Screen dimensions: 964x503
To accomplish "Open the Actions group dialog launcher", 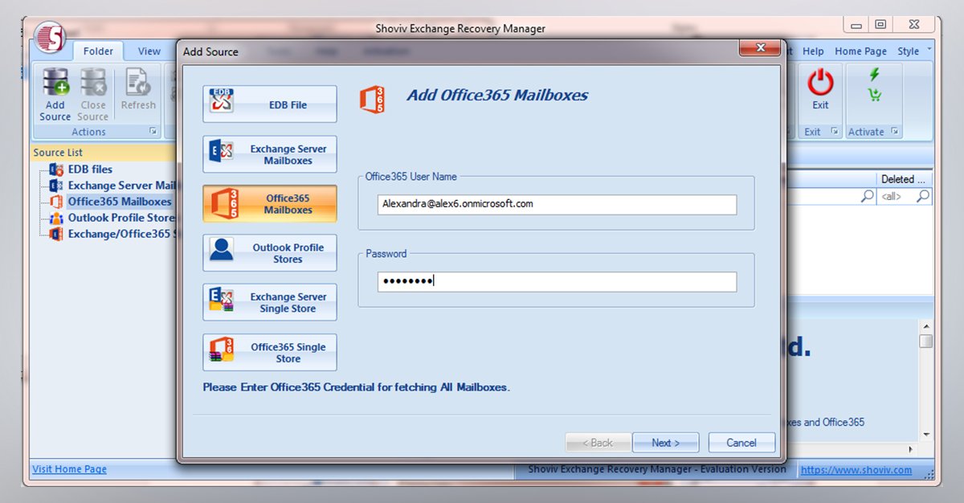I will click(x=153, y=132).
